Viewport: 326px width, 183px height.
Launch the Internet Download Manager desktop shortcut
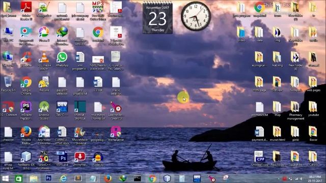coord(62,36)
